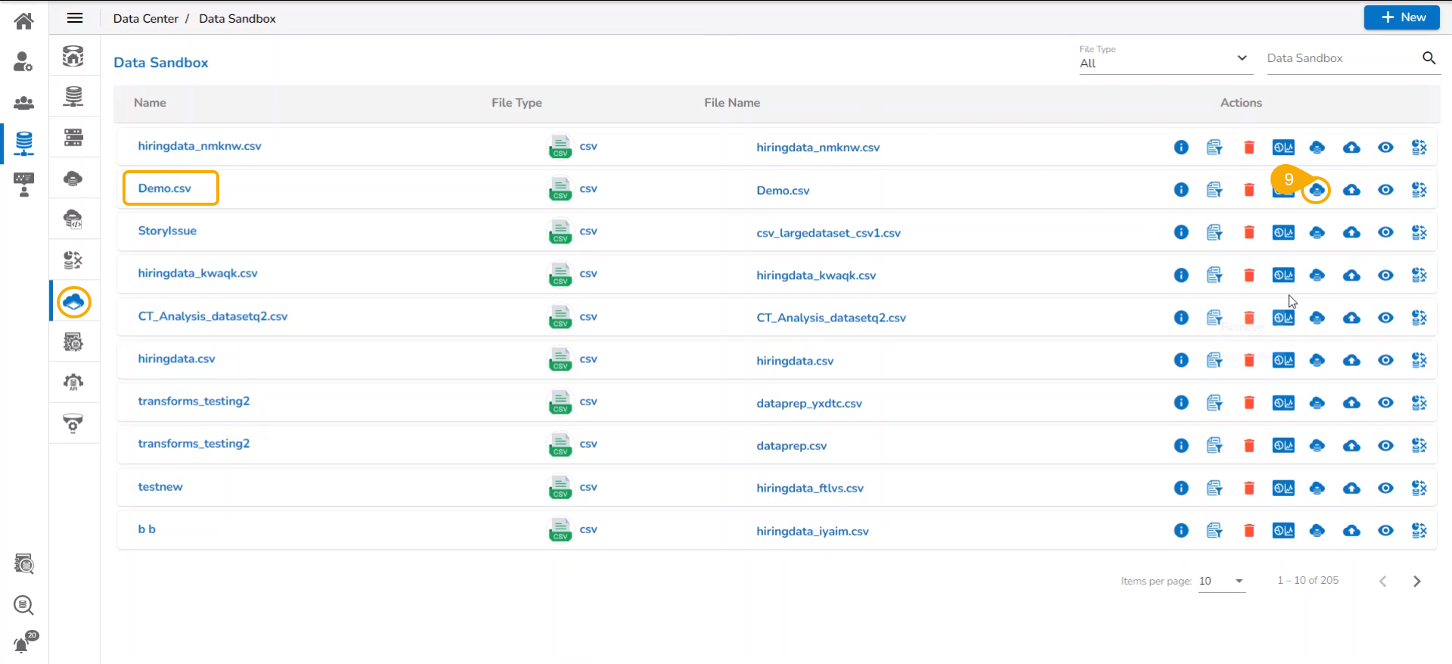Click the info icon for hiringdata_nmknw.csv
The height and width of the screenshot is (664, 1452).
click(x=1181, y=147)
